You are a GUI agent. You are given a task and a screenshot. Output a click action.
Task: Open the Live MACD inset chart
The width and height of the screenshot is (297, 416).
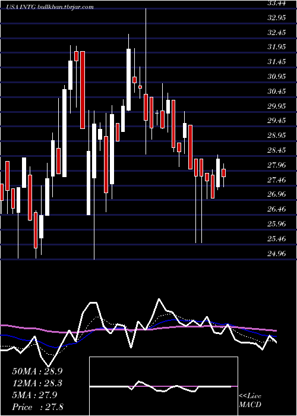point(163,386)
